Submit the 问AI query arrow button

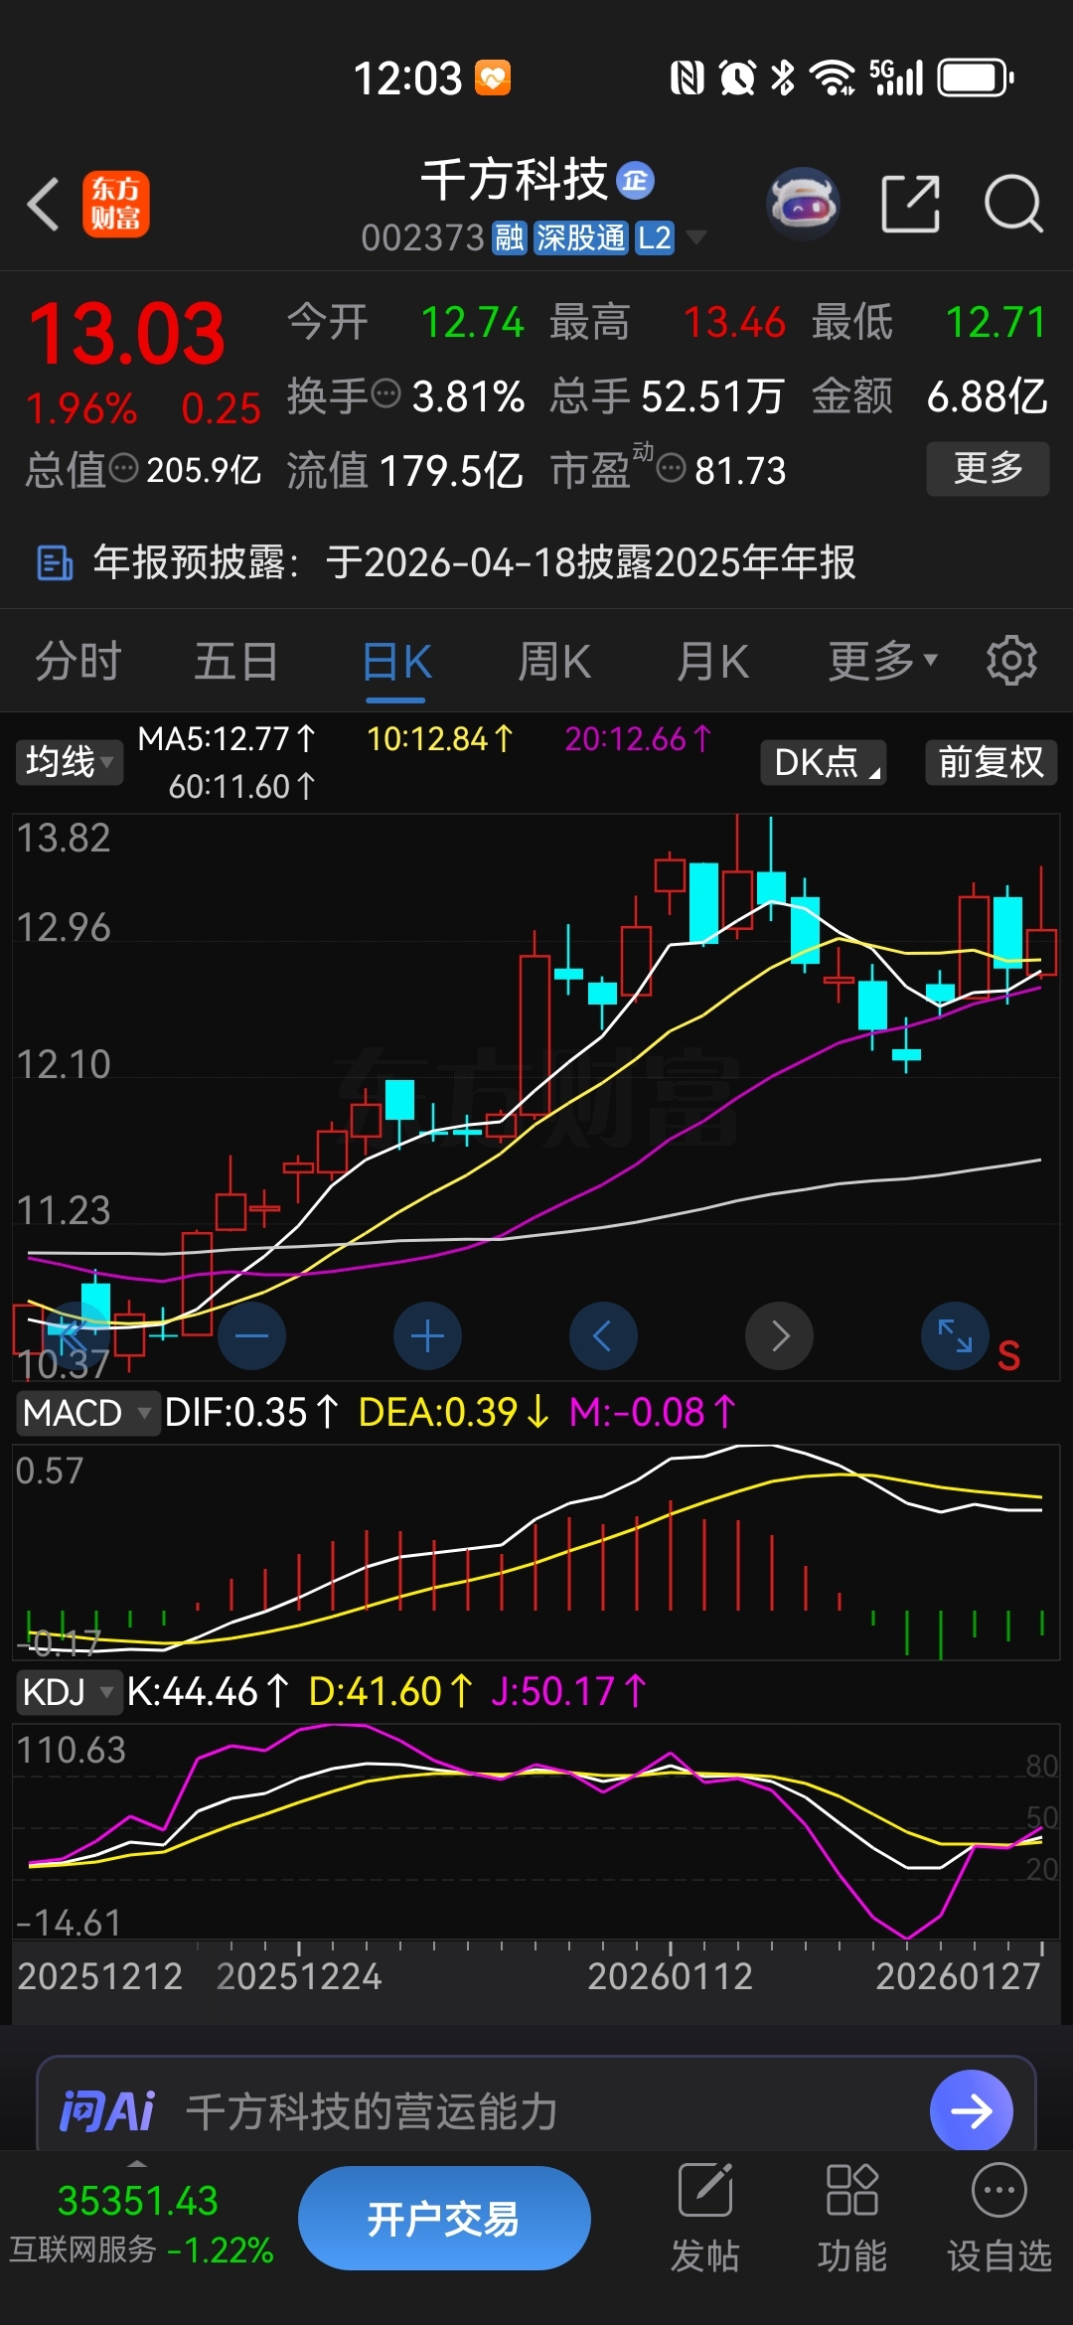tap(972, 2110)
